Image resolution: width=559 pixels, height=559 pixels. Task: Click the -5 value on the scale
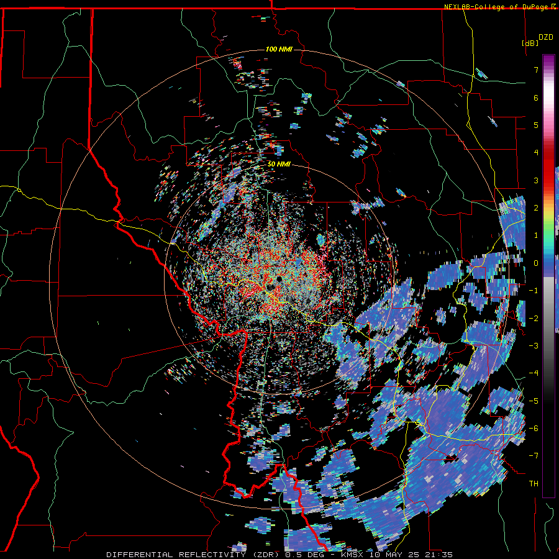coord(534,401)
